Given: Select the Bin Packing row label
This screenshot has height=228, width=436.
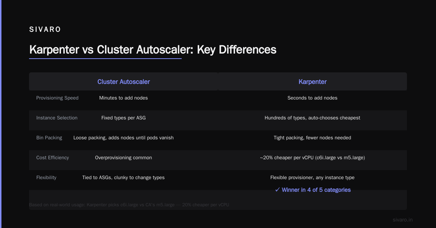Looking at the screenshot, I should tap(49, 138).
